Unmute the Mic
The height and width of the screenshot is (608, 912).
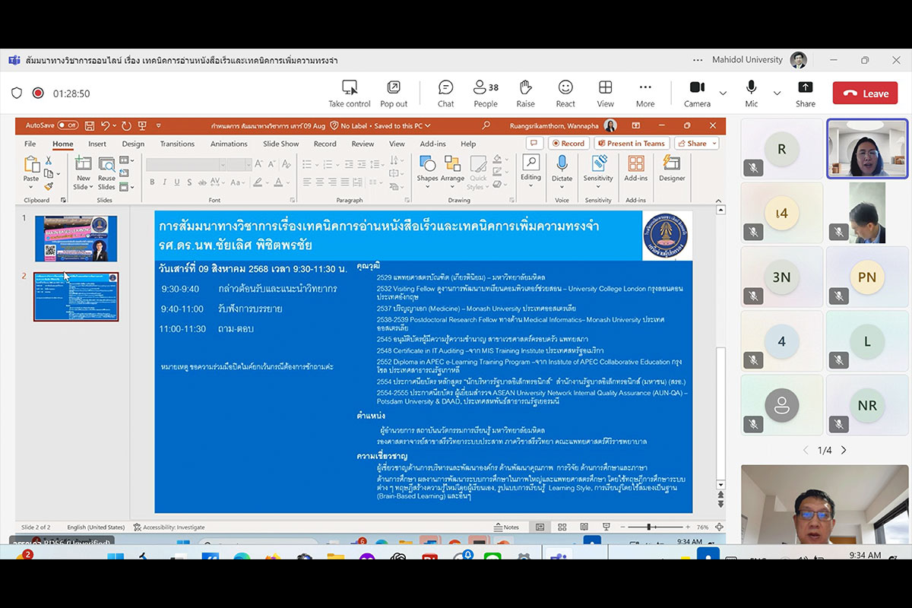pyautogui.click(x=751, y=93)
